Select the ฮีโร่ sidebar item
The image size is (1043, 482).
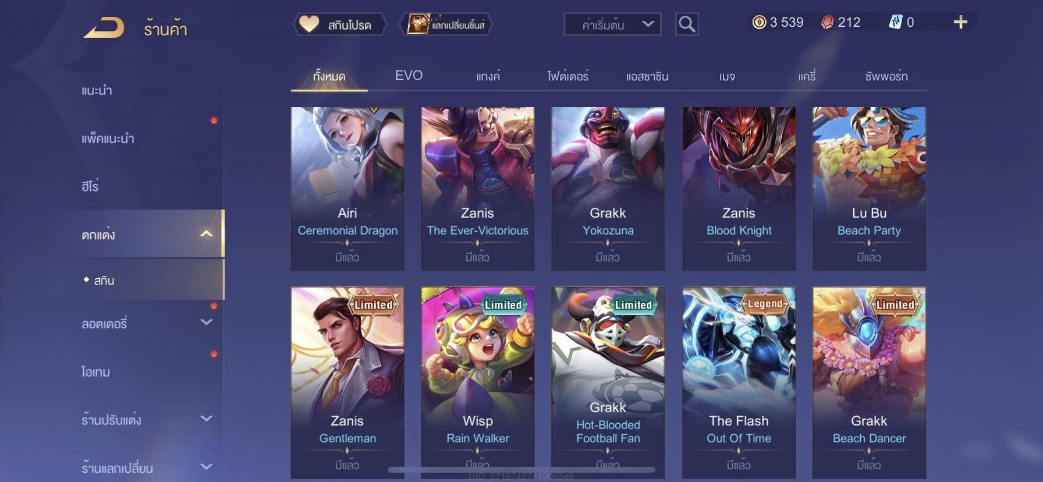90,186
